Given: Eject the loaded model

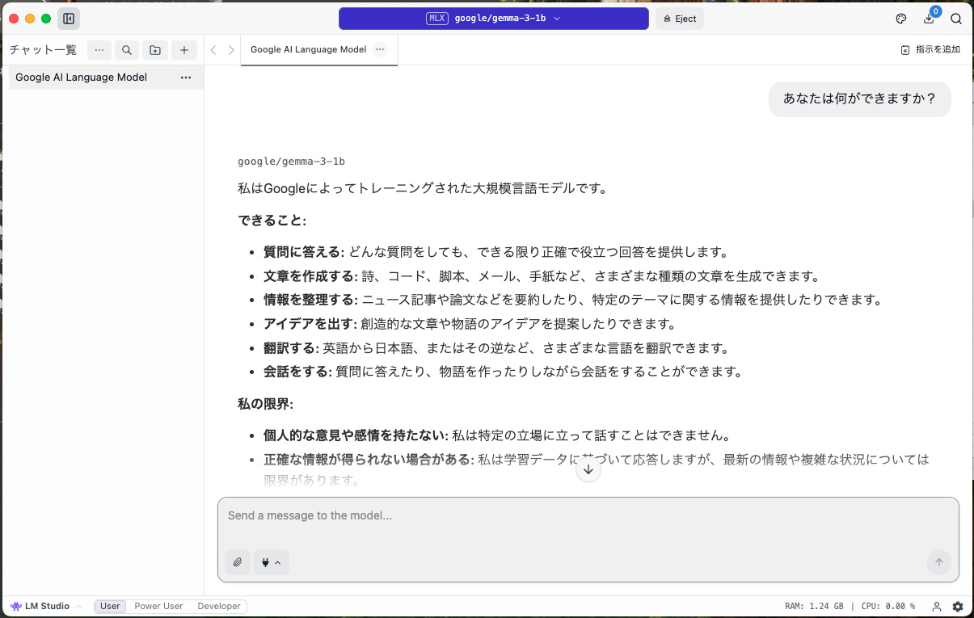Looking at the screenshot, I should [680, 19].
